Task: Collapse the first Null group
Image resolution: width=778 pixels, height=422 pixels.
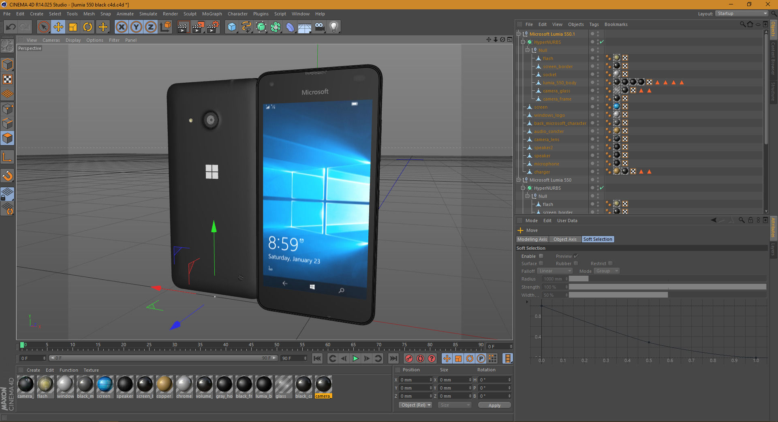Action: tap(527, 50)
